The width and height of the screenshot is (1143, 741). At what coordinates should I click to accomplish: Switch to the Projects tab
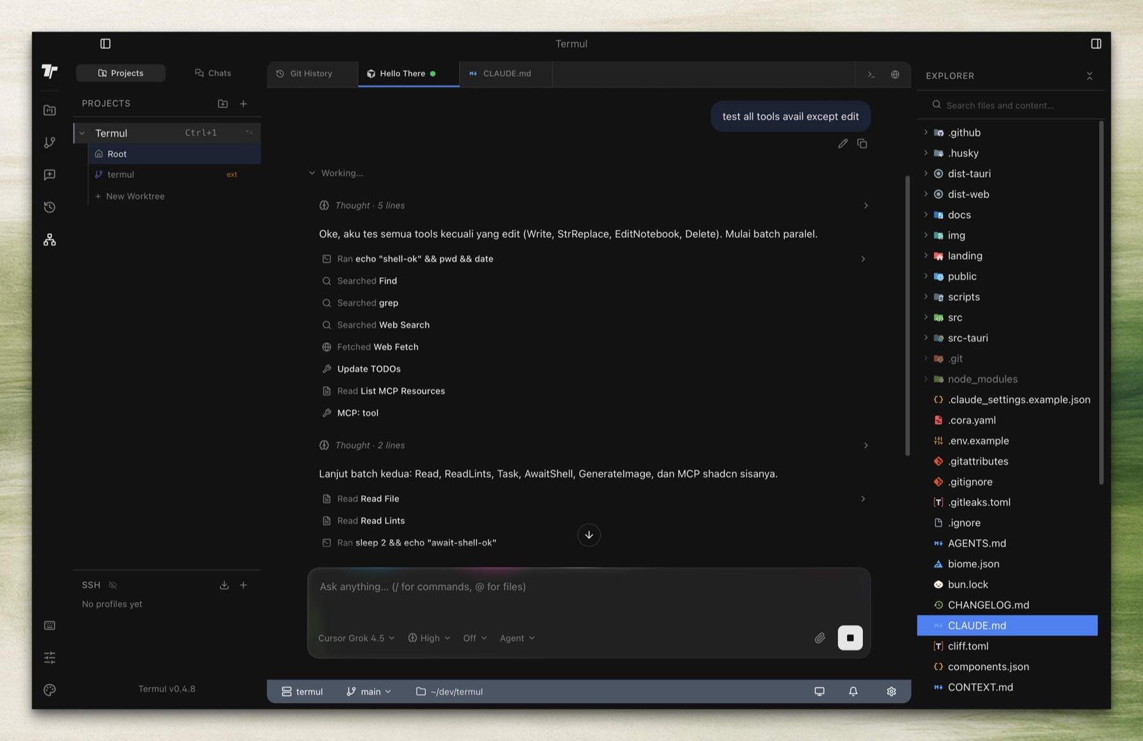pyautogui.click(x=121, y=73)
